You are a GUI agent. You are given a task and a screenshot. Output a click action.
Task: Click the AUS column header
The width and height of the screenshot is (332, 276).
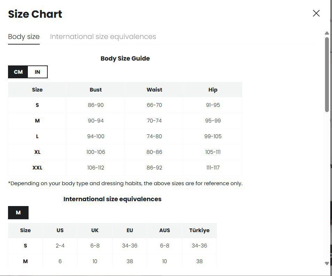(164, 230)
